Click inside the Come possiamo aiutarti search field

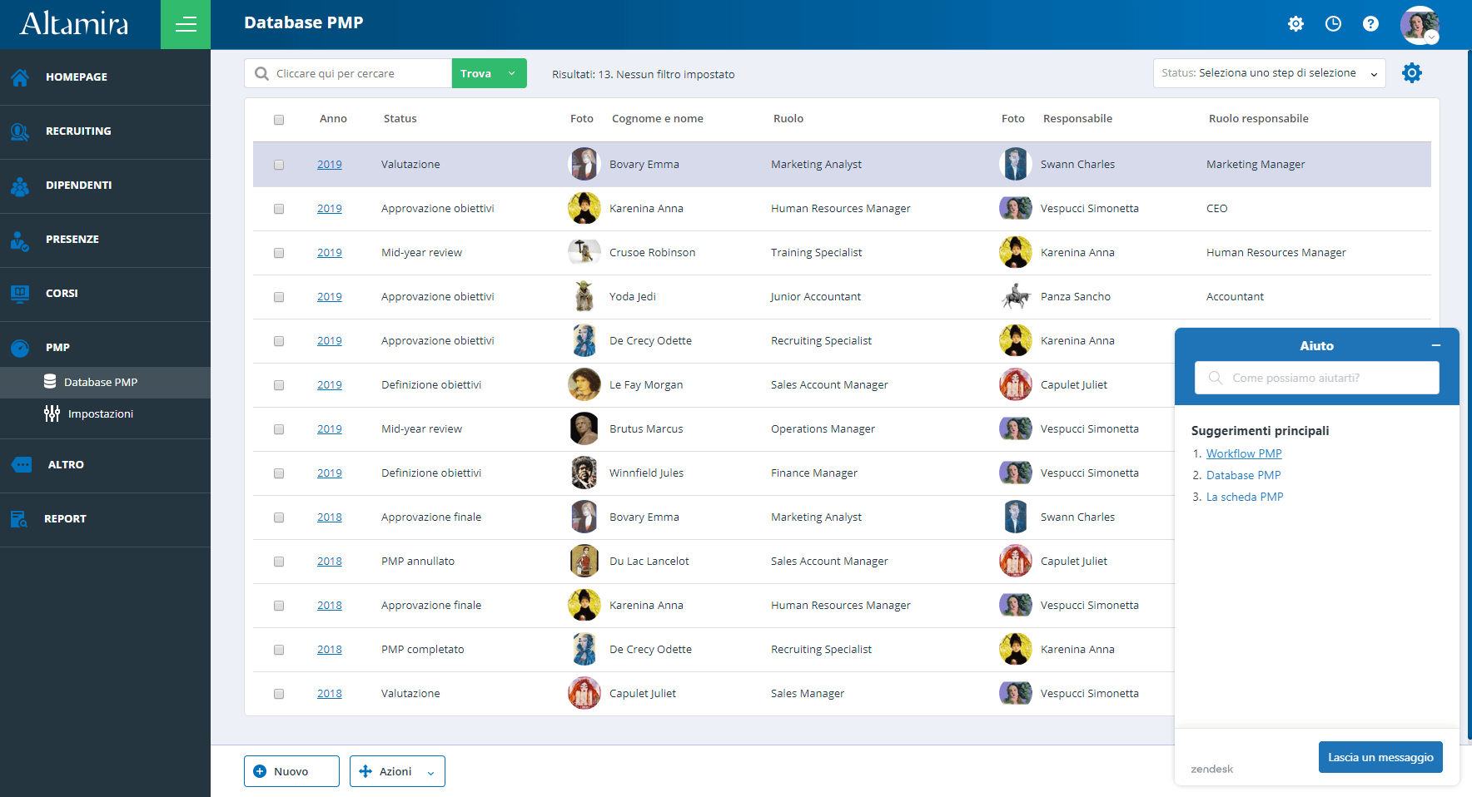click(1315, 378)
